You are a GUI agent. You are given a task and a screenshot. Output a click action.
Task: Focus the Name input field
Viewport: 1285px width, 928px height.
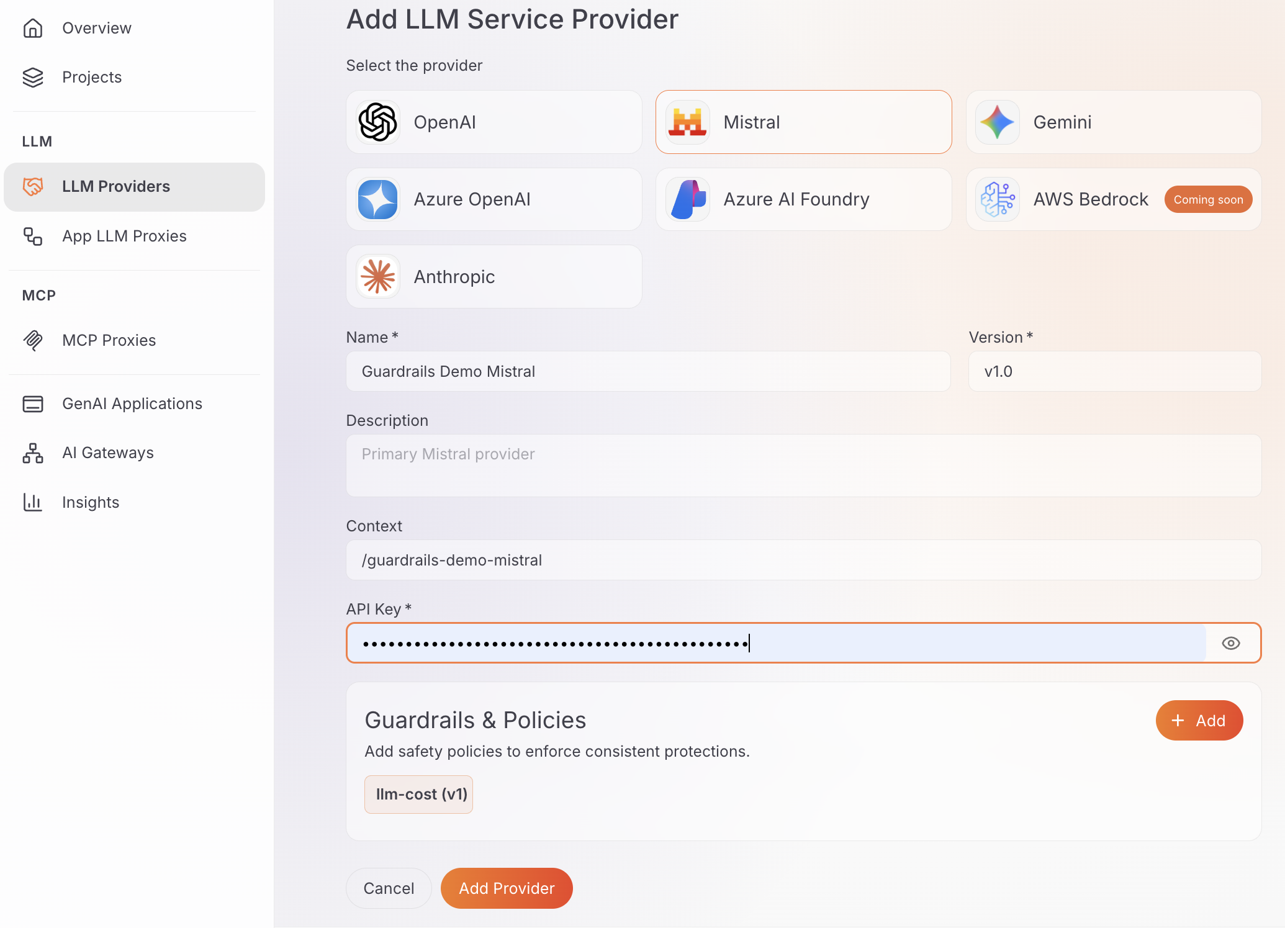pyautogui.click(x=648, y=371)
